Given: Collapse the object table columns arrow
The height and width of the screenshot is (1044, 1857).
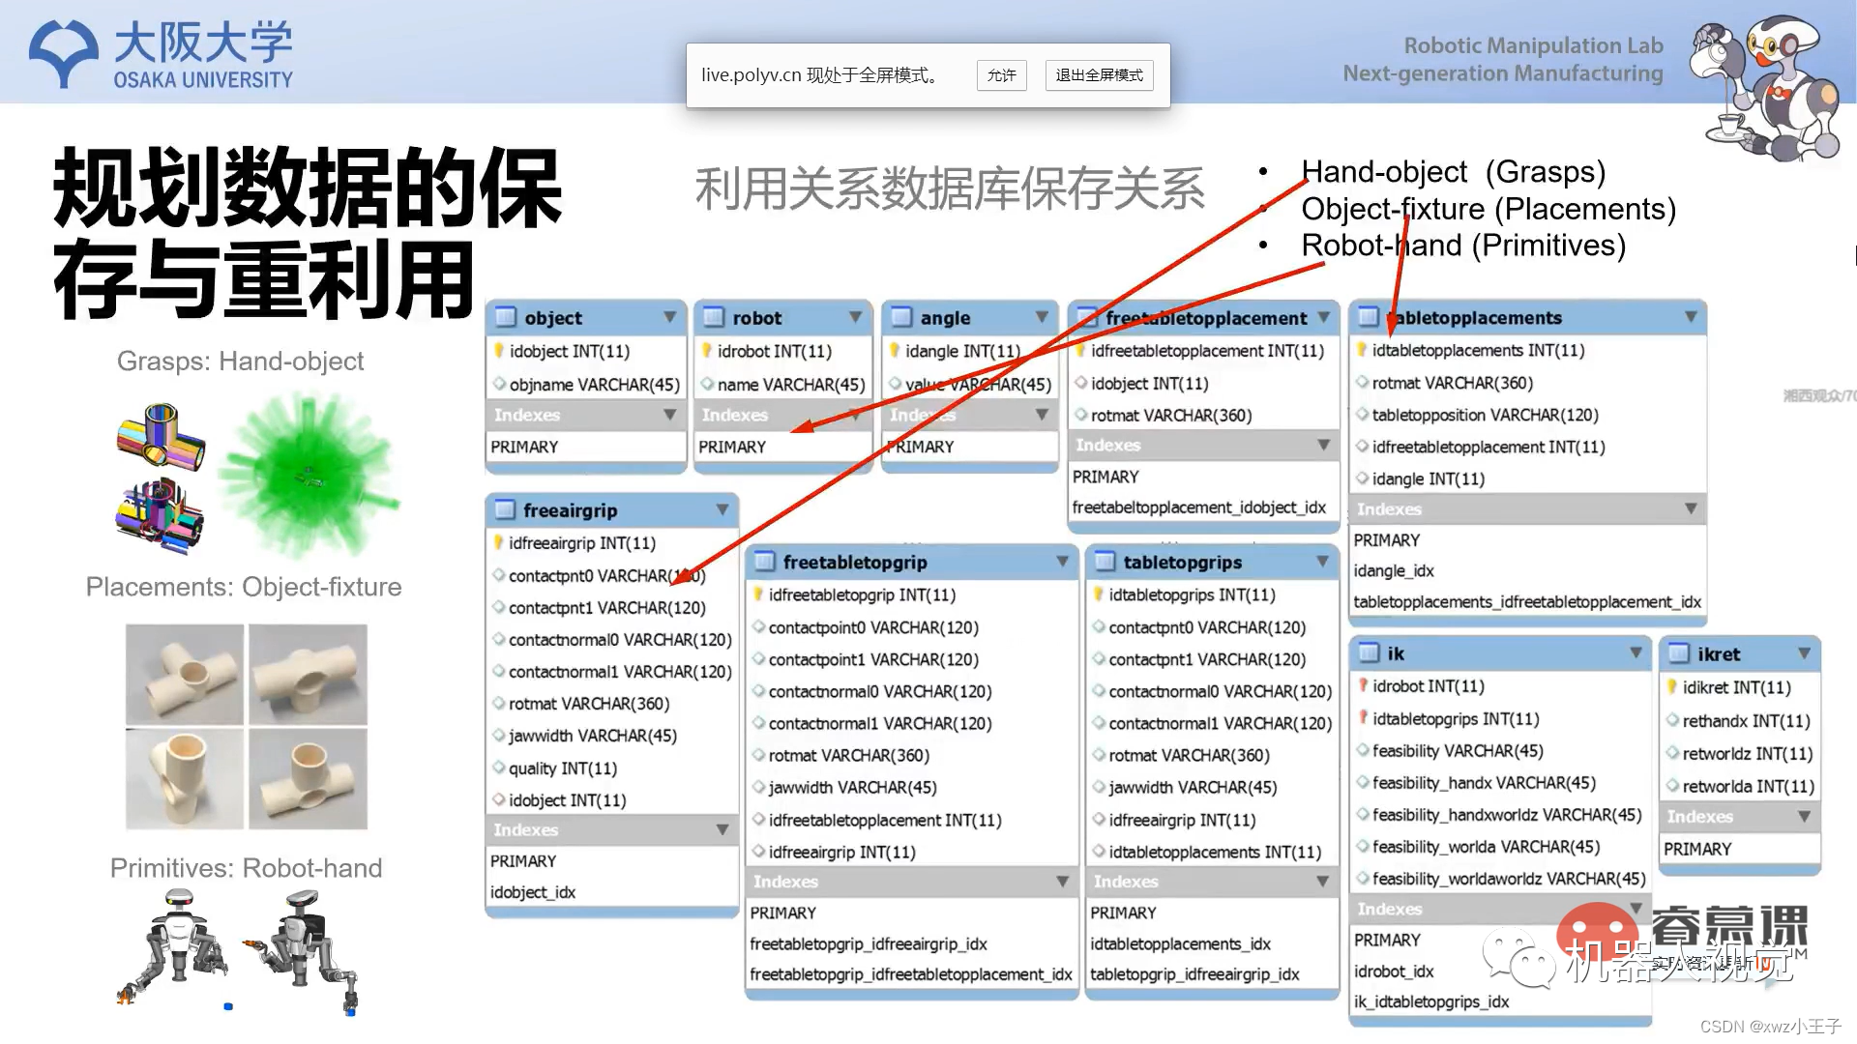Looking at the screenshot, I should [x=669, y=317].
